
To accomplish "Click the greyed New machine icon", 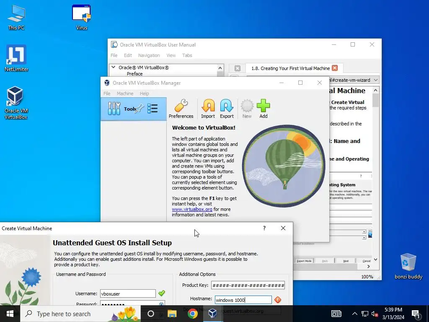I will pos(247,109).
